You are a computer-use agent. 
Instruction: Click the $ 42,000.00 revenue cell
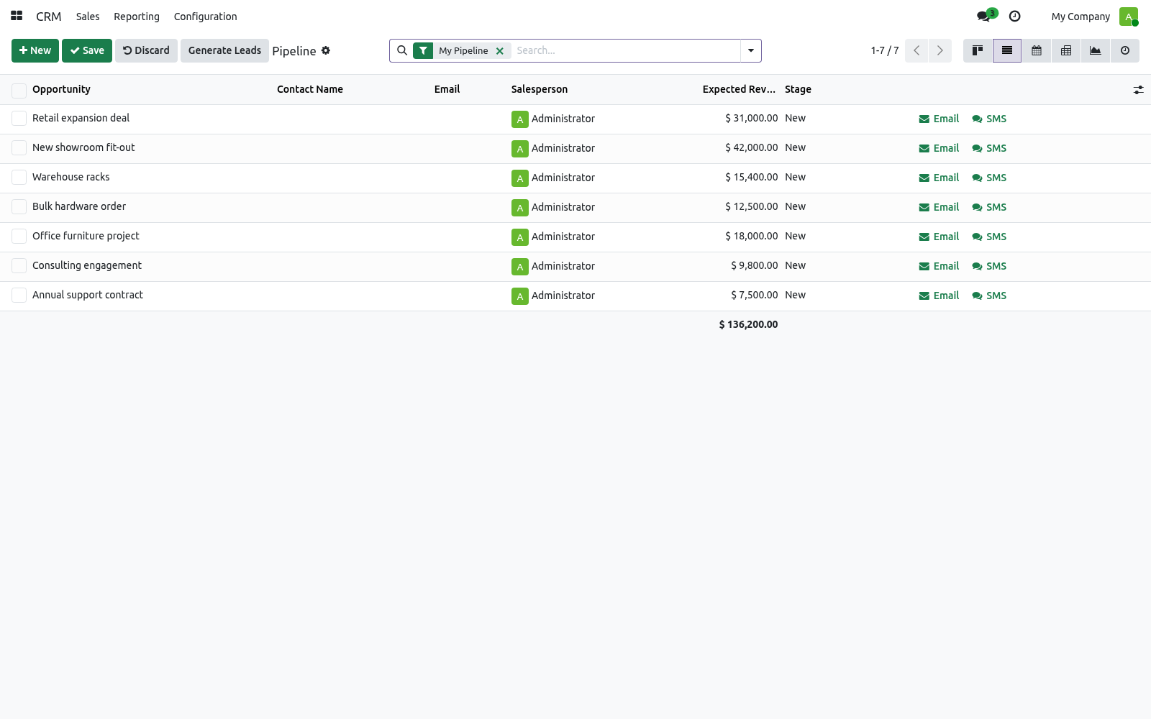751,147
